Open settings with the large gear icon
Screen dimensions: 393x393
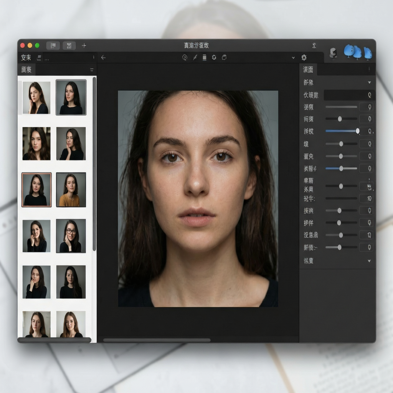click(304, 58)
